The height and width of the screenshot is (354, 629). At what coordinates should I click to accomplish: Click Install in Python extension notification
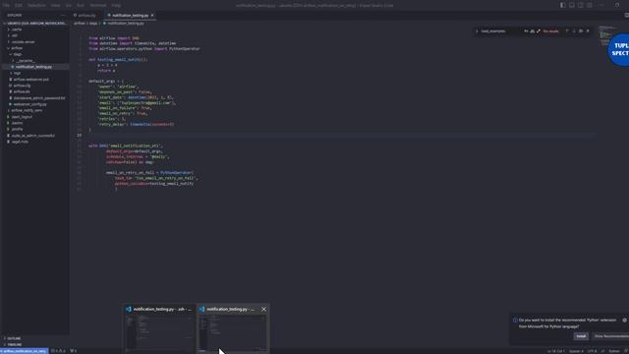[x=581, y=336]
